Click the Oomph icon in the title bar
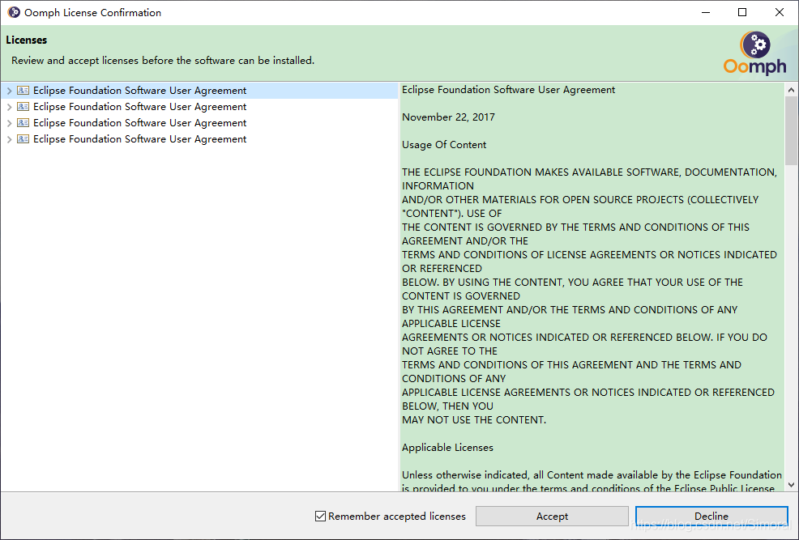This screenshot has width=799, height=540. (14, 12)
